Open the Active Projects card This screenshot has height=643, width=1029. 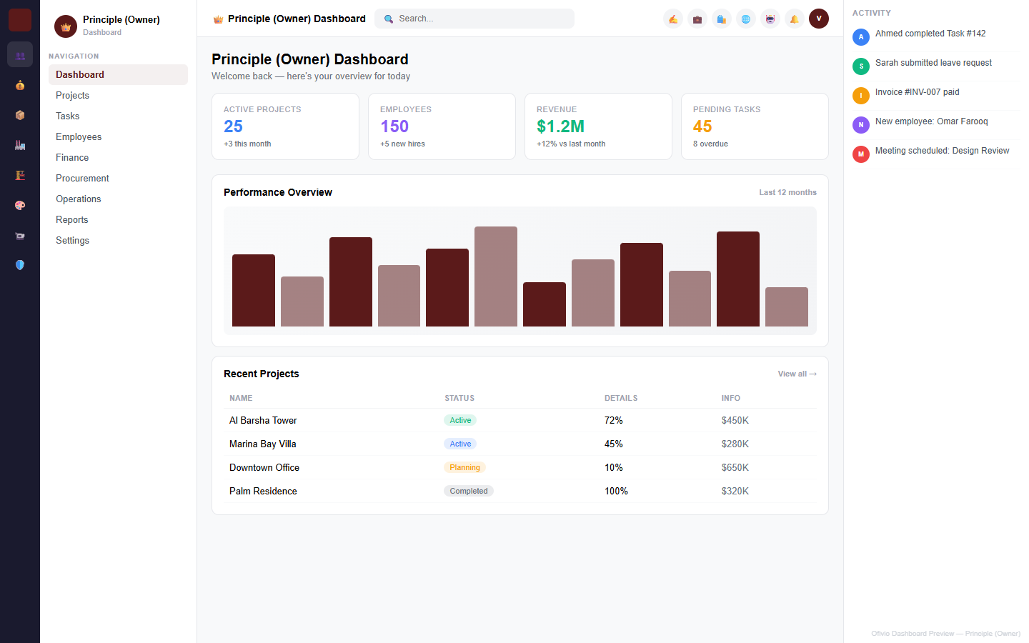point(285,126)
